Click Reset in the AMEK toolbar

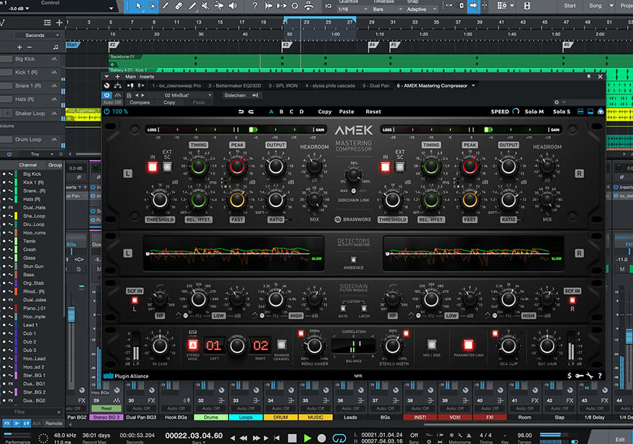tap(373, 111)
